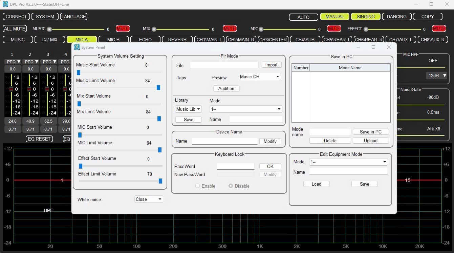Open the LANGUAGE menu

[x=73, y=17]
